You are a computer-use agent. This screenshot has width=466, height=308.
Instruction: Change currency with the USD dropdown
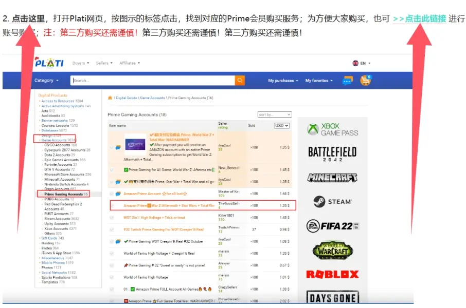281,126
